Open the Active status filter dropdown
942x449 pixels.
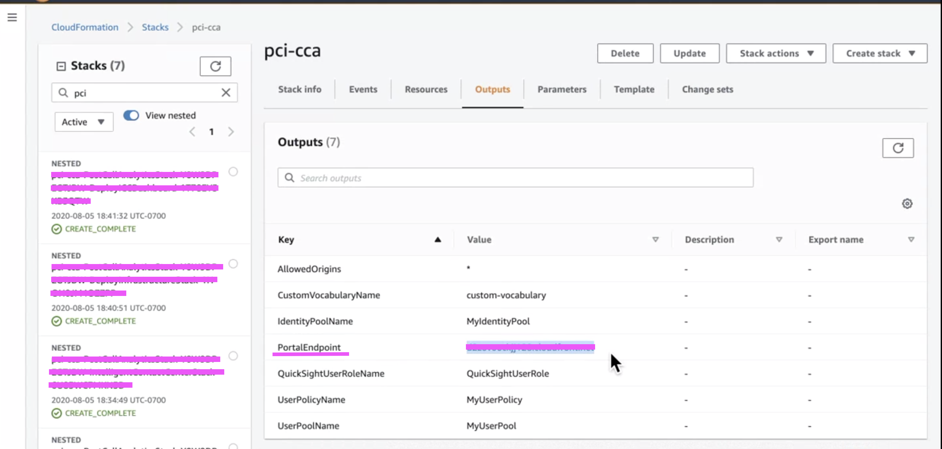coord(84,122)
